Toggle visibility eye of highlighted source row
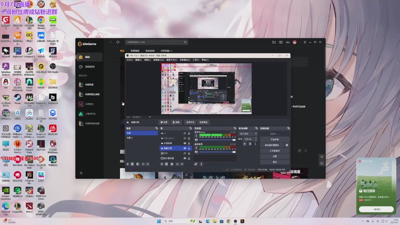 point(184,148)
